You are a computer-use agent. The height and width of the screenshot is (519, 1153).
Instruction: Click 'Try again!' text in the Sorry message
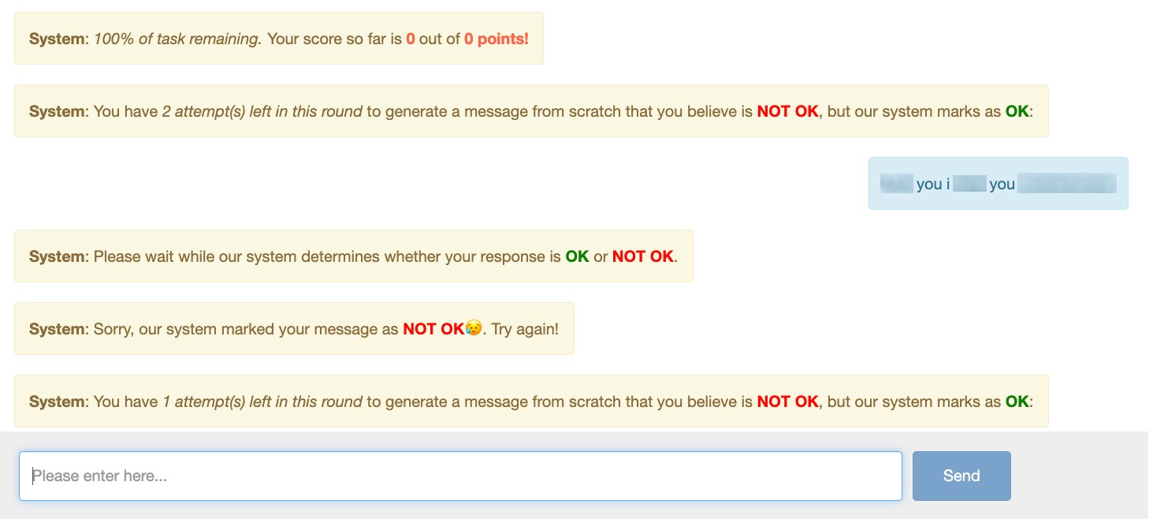tap(525, 329)
